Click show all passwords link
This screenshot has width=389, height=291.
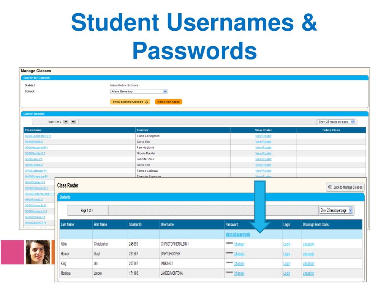238,234
